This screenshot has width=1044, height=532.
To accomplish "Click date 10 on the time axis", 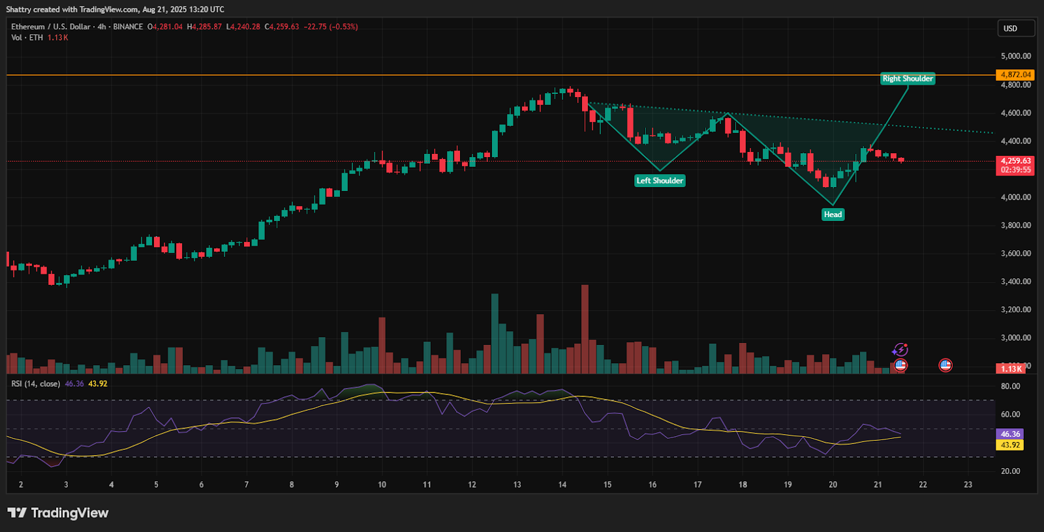I will (x=382, y=485).
